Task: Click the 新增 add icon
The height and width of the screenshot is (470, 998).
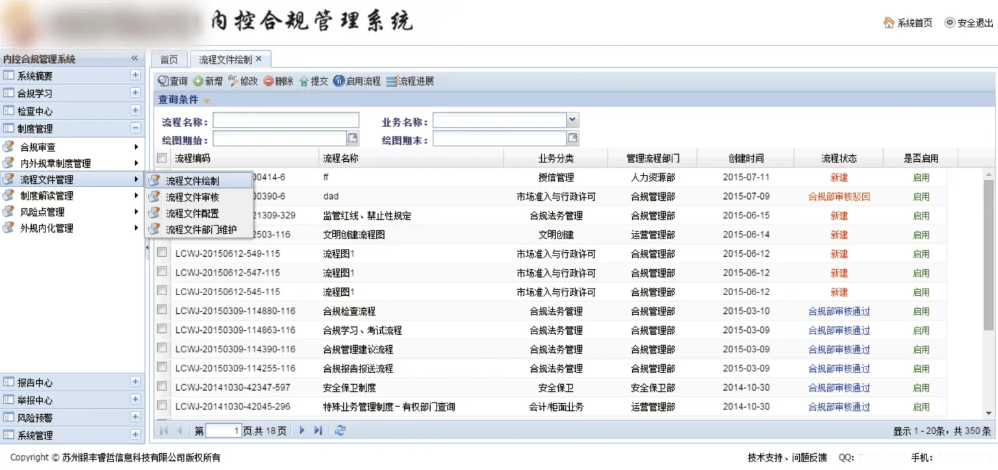Action: tap(198, 81)
